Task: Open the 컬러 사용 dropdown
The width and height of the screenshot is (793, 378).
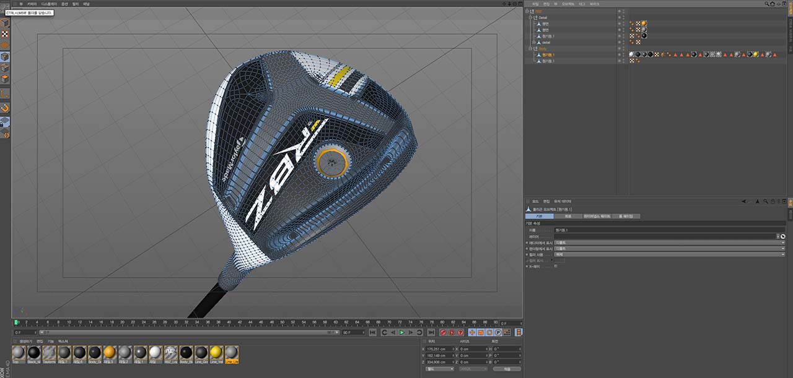Action: point(670,254)
